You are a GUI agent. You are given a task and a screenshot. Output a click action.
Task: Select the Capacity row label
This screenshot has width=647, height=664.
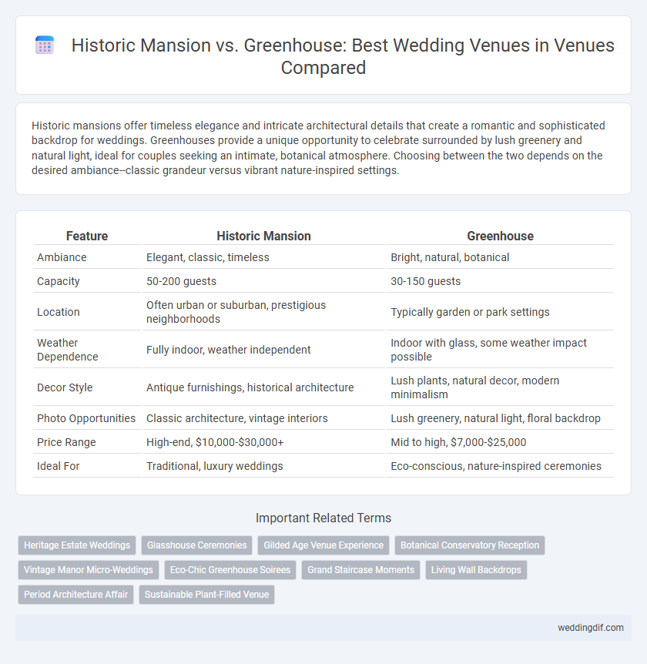coord(58,281)
